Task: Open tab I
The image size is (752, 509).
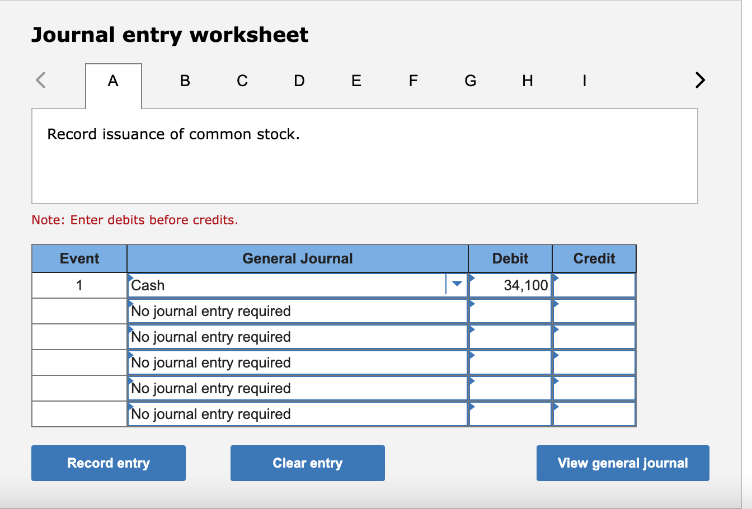Action: (584, 81)
